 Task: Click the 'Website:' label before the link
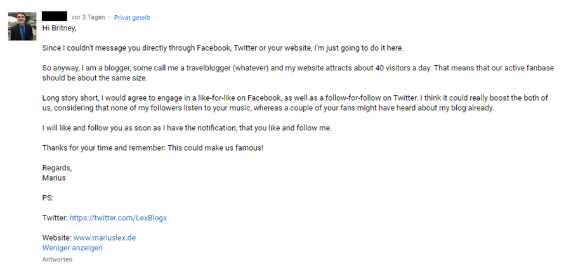(x=57, y=238)
